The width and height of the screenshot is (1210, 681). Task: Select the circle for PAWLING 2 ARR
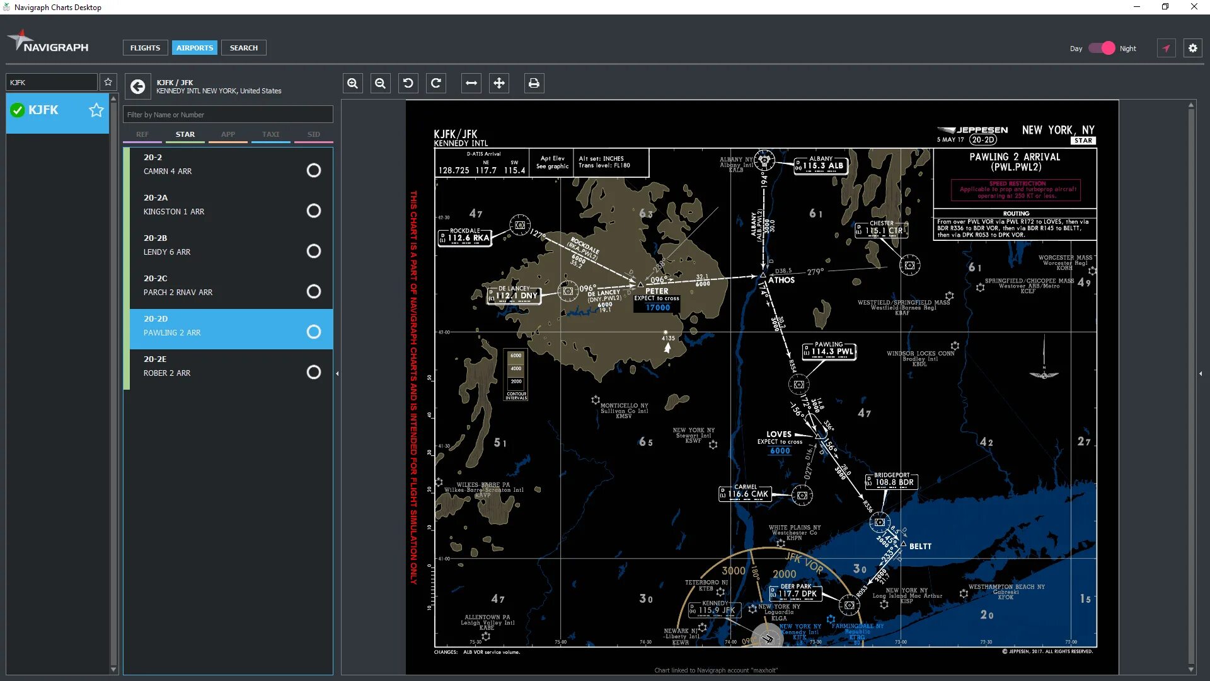314,332
